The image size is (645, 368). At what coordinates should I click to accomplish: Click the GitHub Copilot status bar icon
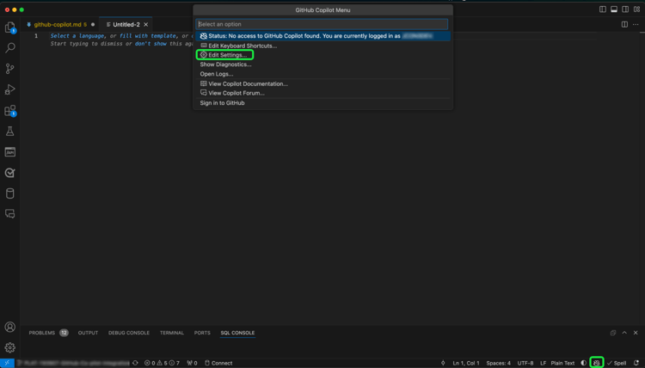pos(597,363)
